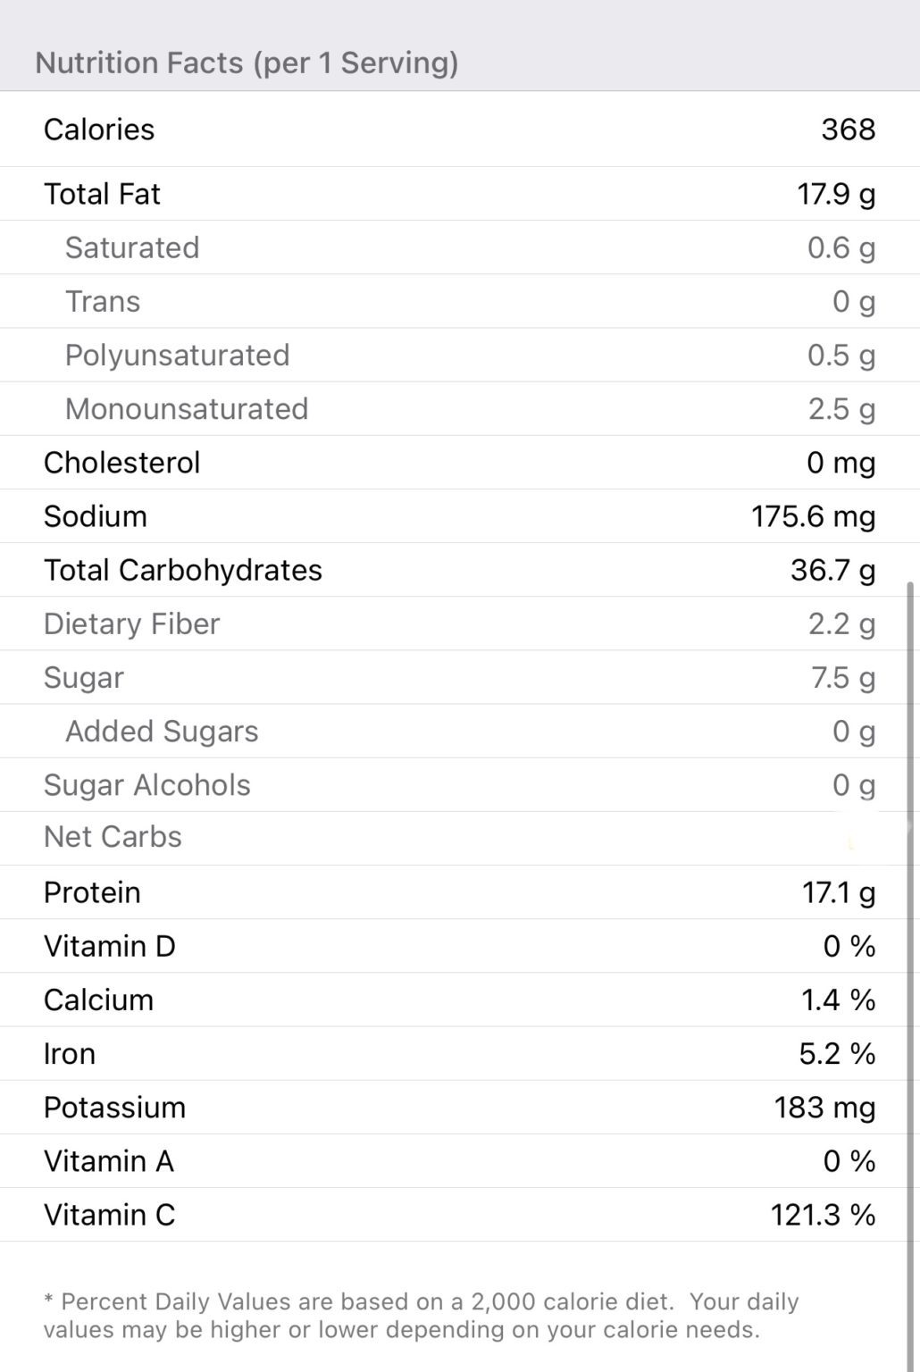Tap the Vitamin D row
Screen dimensions: 920x1372
coord(459,946)
